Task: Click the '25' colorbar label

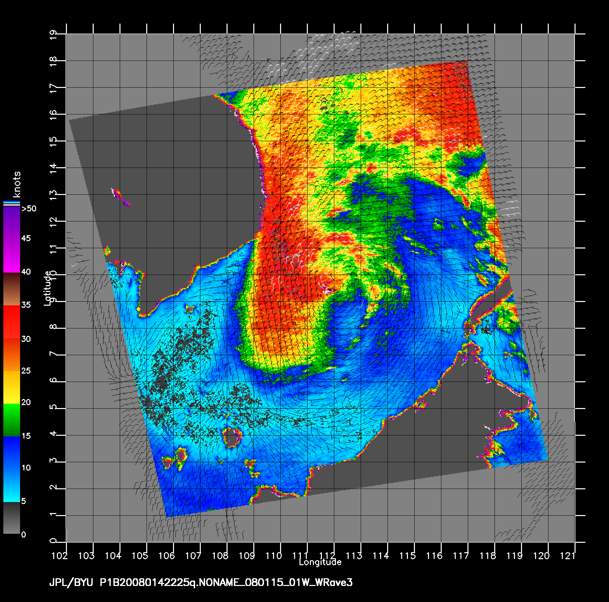Action: pyautogui.click(x=26, y=371)
